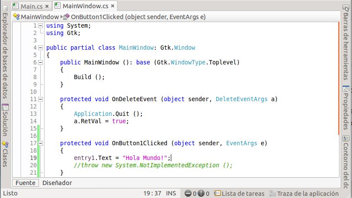The width and height of the screenshot is (352, 198).
Task: Click the Propiedades panel icon
Action: [x=346, y=89]
